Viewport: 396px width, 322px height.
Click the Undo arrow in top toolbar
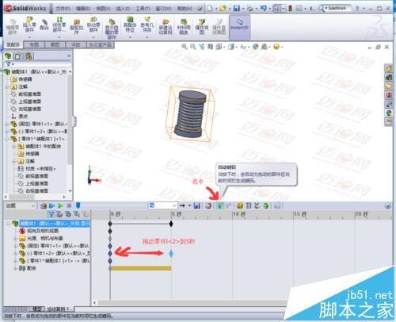[263, 8]
